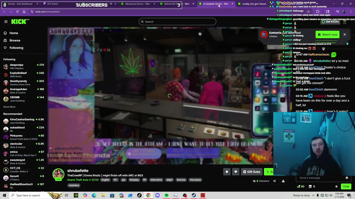
Task: Select the English language tag
Action: pos(105,180)
